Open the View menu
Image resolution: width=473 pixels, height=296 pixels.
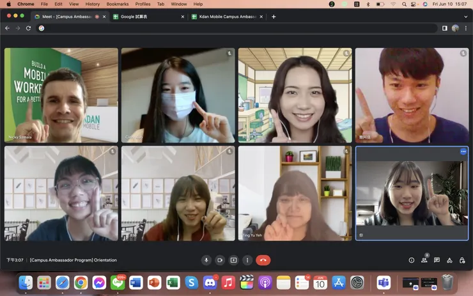74,4
